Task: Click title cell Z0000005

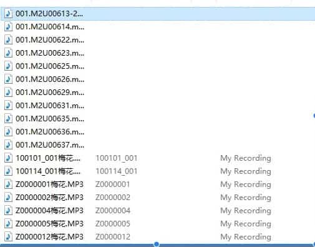Action: (113, 224)
